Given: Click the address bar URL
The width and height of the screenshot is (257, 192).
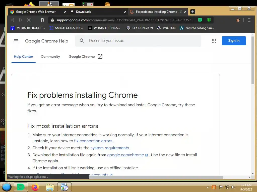Looking at the screenshot, I should coord(125,20).
